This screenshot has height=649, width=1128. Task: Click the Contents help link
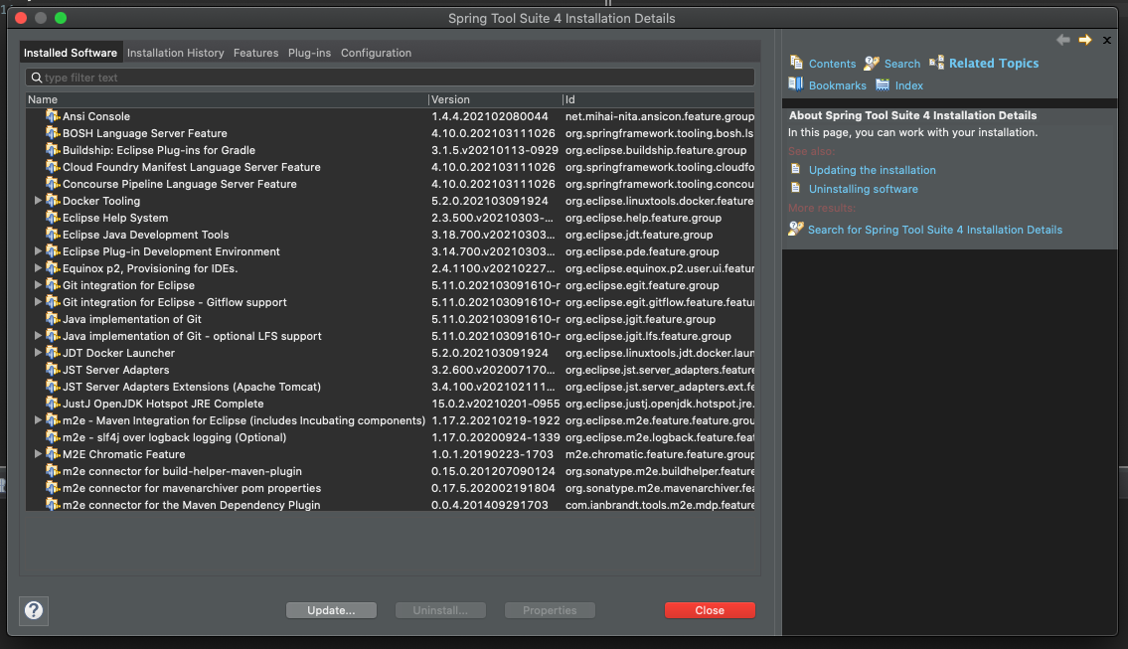coord(832,64)
